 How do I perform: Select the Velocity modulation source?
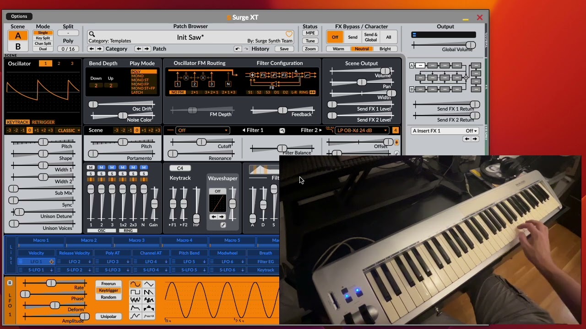36,253
